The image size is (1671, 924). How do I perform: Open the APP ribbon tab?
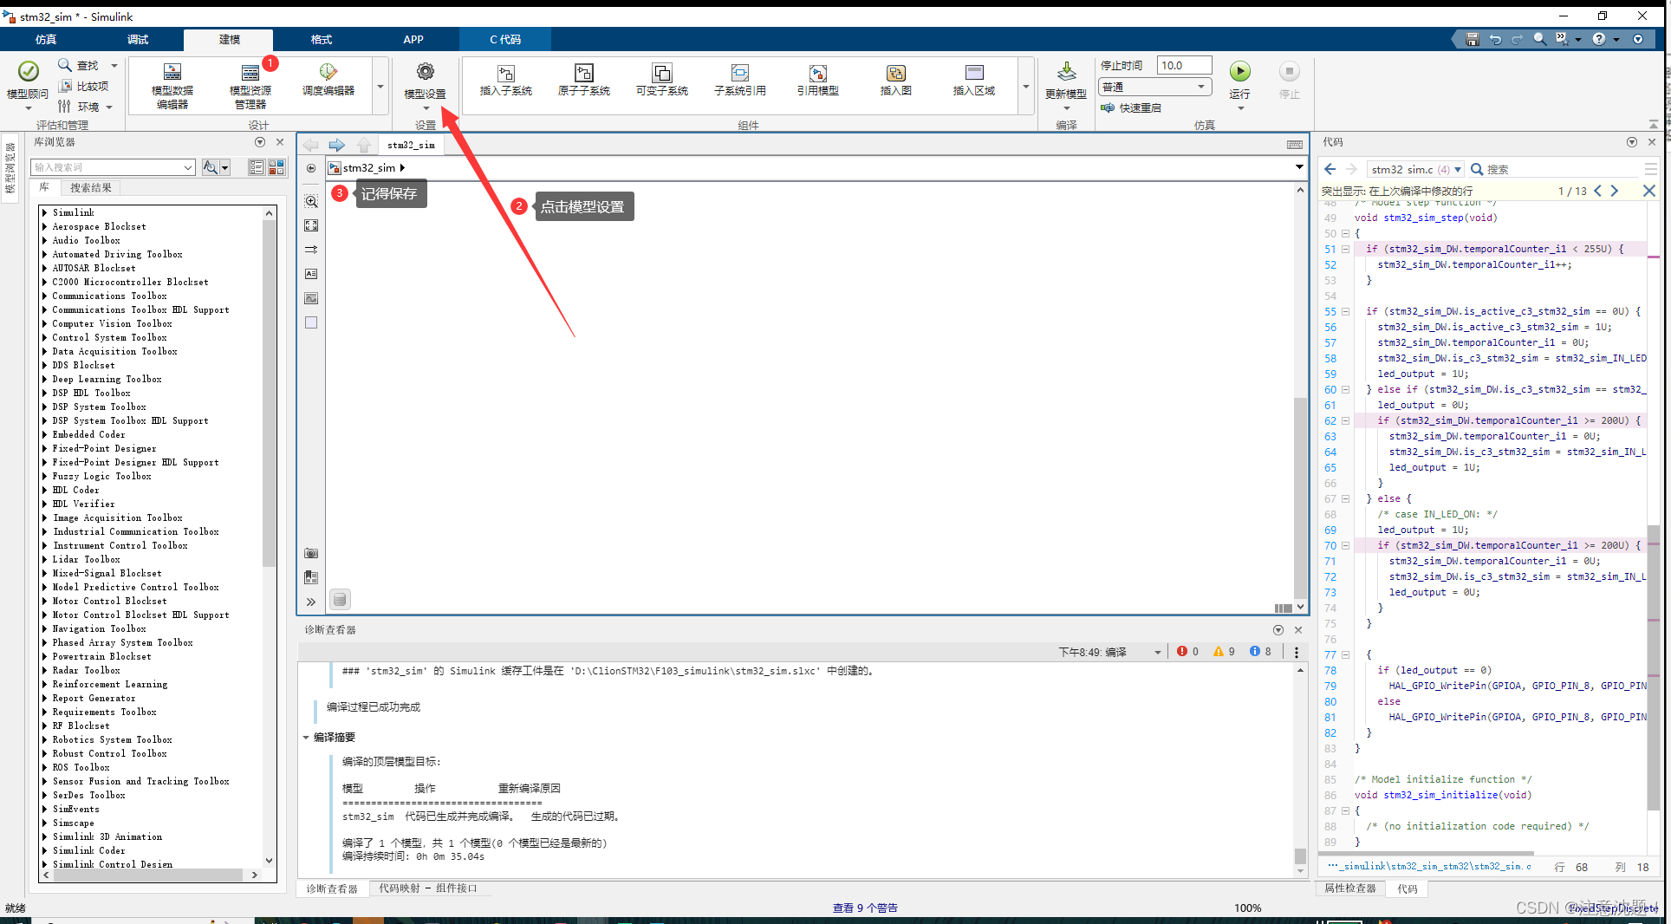pos(413,39)
